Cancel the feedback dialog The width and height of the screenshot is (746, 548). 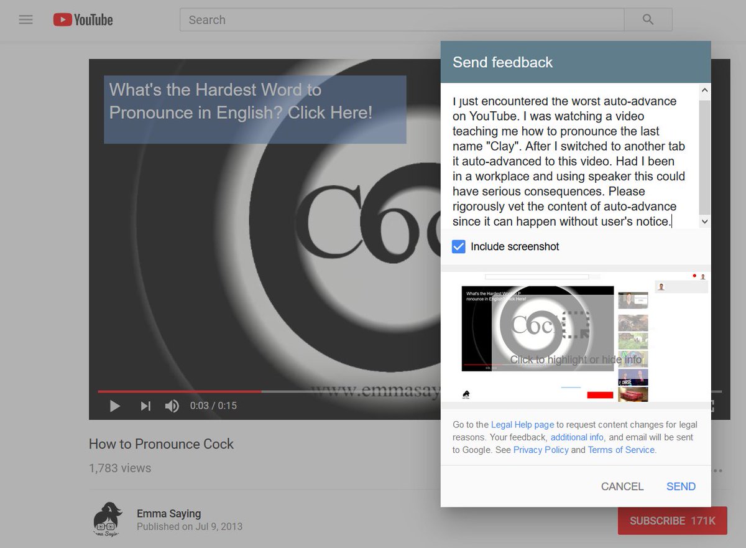[x=622, y=486]
